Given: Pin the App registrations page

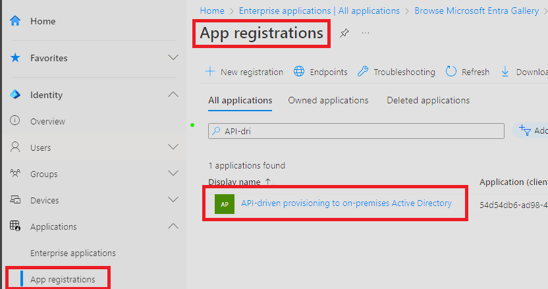Looking at the screenshot, I should pos(344,33).
